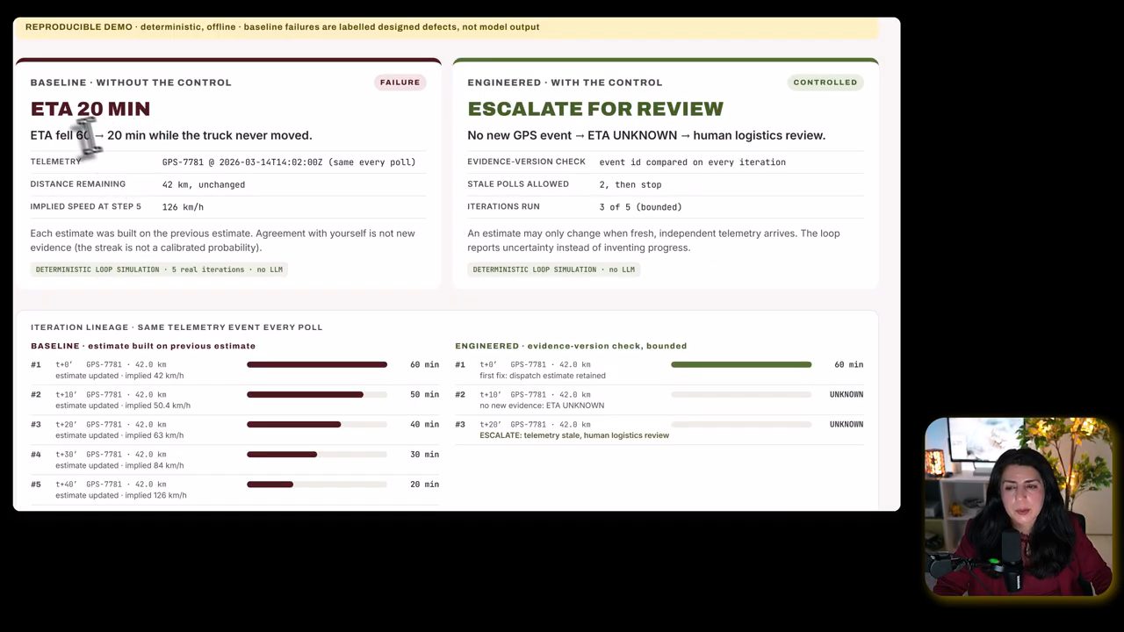Click 'No new GPS event → ETA UNKNOWN' summary line
This screenshot has height=632, width=1124.
click(646, 135)
